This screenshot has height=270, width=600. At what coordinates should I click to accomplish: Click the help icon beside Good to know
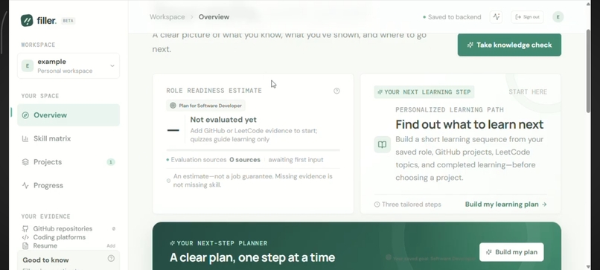pos(111,259)
